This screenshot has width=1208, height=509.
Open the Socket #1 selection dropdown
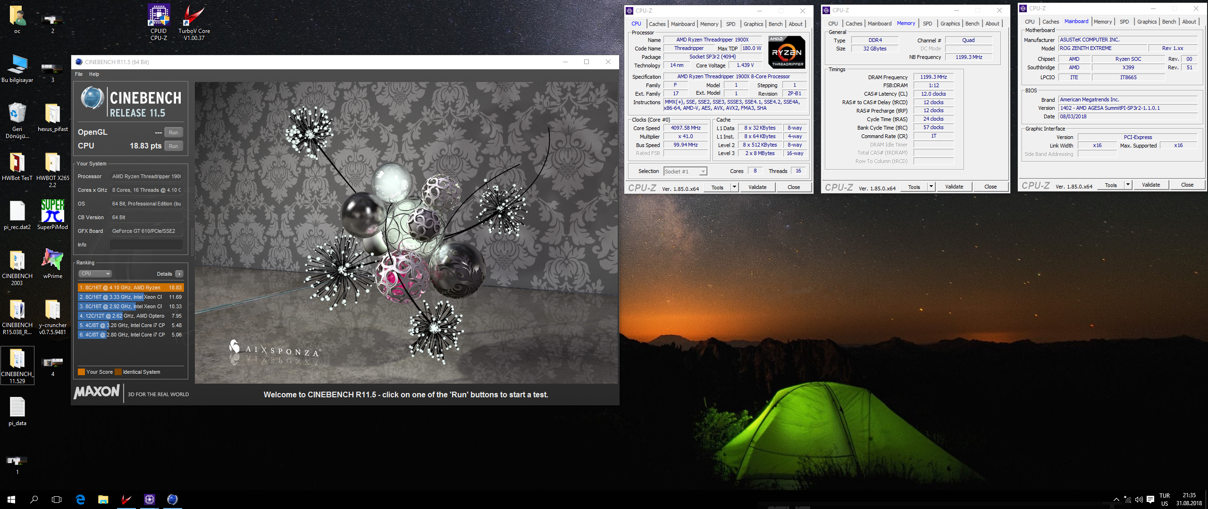685,172
